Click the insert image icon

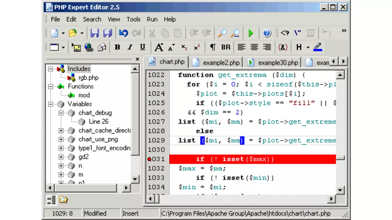point(76,48)
